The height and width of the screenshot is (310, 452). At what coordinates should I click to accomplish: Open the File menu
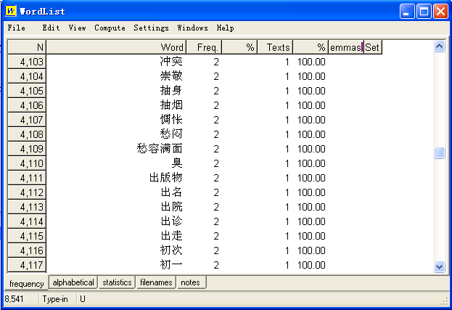16,28
